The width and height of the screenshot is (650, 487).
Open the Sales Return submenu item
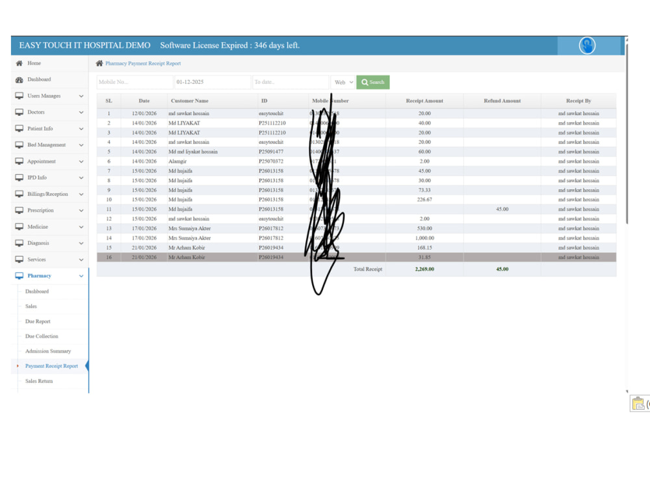tap(39, 381)
